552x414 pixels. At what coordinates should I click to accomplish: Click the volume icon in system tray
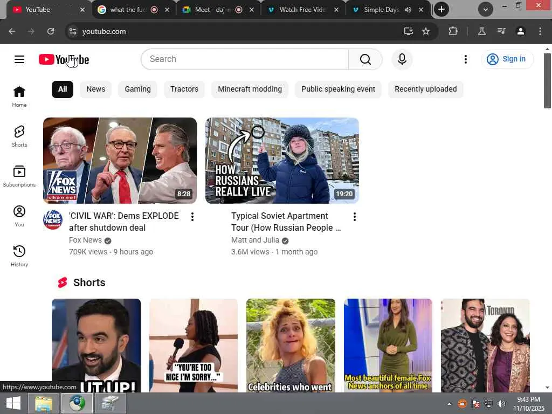click(x=501, y=403)
